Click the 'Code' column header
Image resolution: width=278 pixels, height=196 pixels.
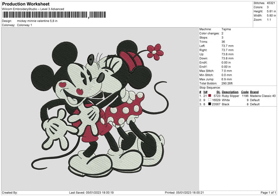click(x=245, y=92)
